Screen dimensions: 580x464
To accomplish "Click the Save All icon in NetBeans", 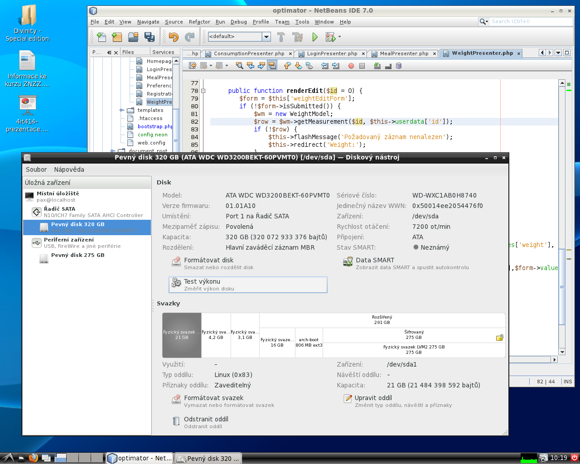I will point(149,37).
